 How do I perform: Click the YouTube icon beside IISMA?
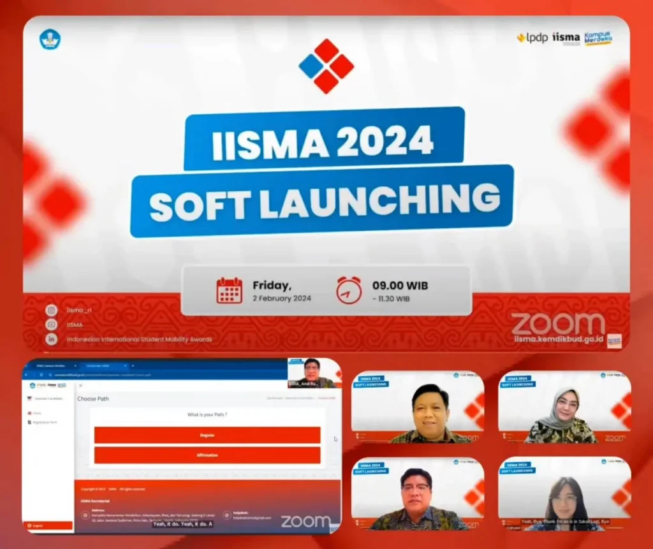(x=51, y=325)
